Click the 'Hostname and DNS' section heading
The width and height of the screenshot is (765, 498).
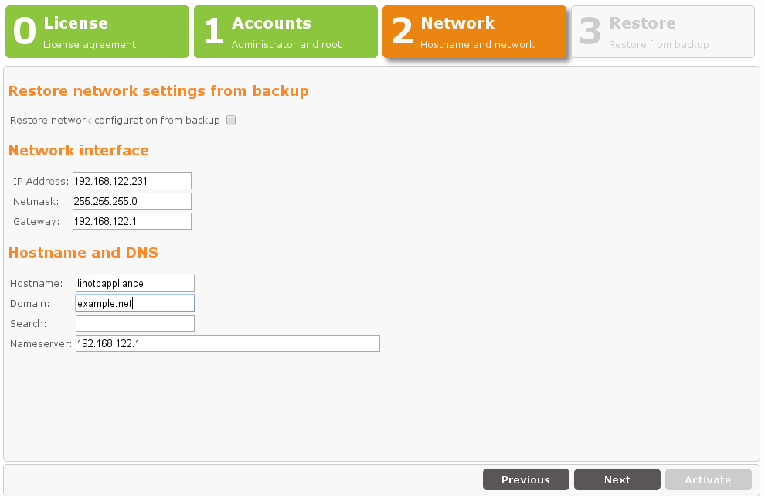[83, 253]
